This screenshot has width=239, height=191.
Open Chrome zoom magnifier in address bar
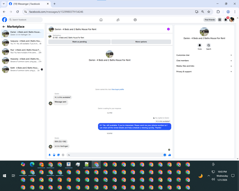pos(203,12)
